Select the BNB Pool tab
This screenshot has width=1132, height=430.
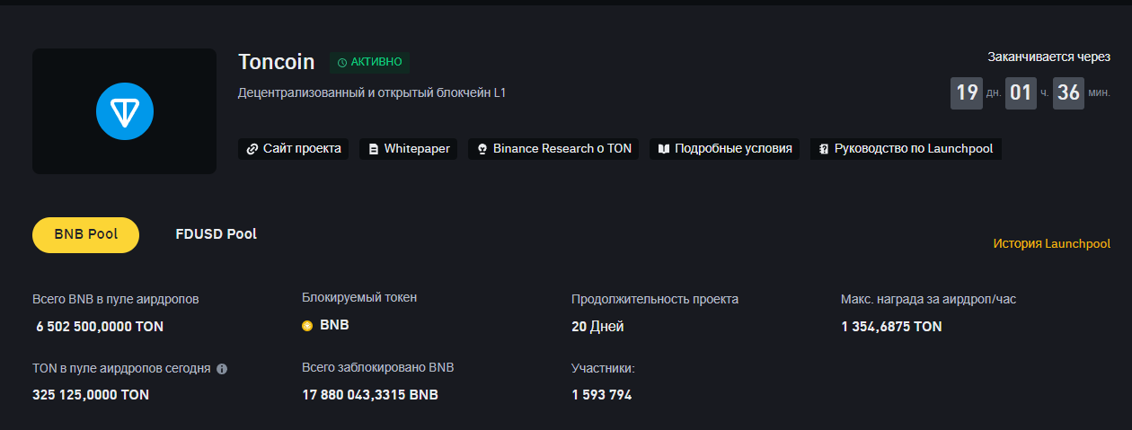85,234
